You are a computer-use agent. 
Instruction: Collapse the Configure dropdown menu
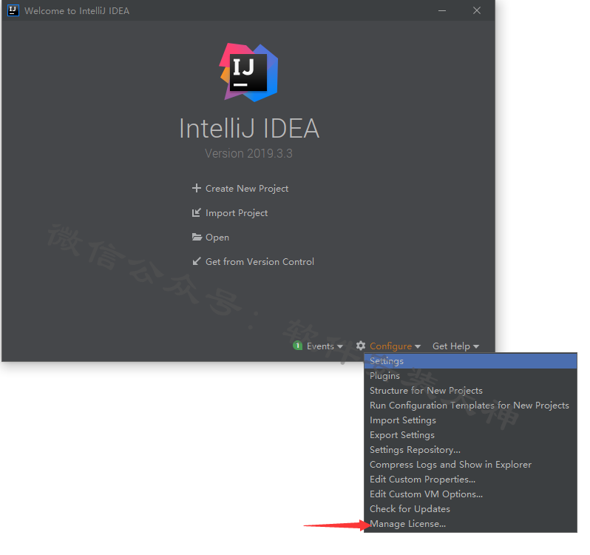[390, 346]
